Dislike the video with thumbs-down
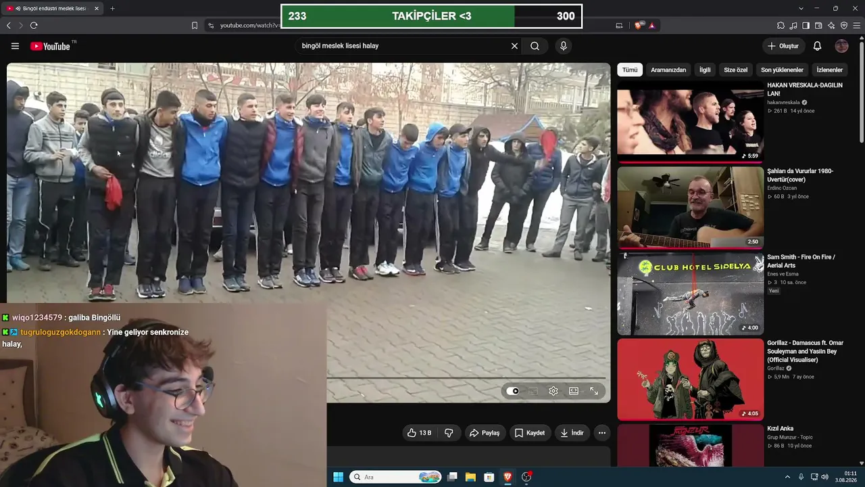Image resolution: width=865 pixels, height=487 pixels. 449,433
